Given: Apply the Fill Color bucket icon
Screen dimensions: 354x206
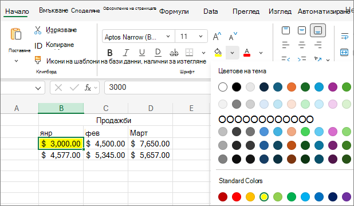Looking at the screenshot, I should tap(218, 53).
